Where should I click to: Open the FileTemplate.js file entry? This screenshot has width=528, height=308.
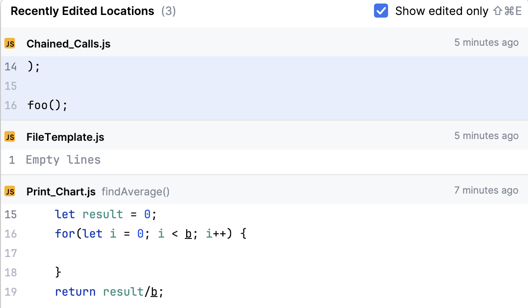[65, 137]
